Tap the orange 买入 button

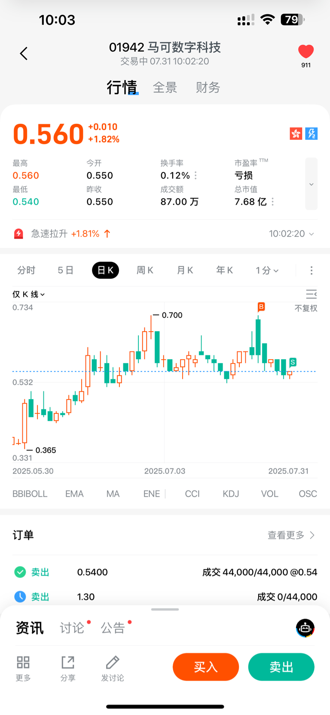click(x=206, y=667)
